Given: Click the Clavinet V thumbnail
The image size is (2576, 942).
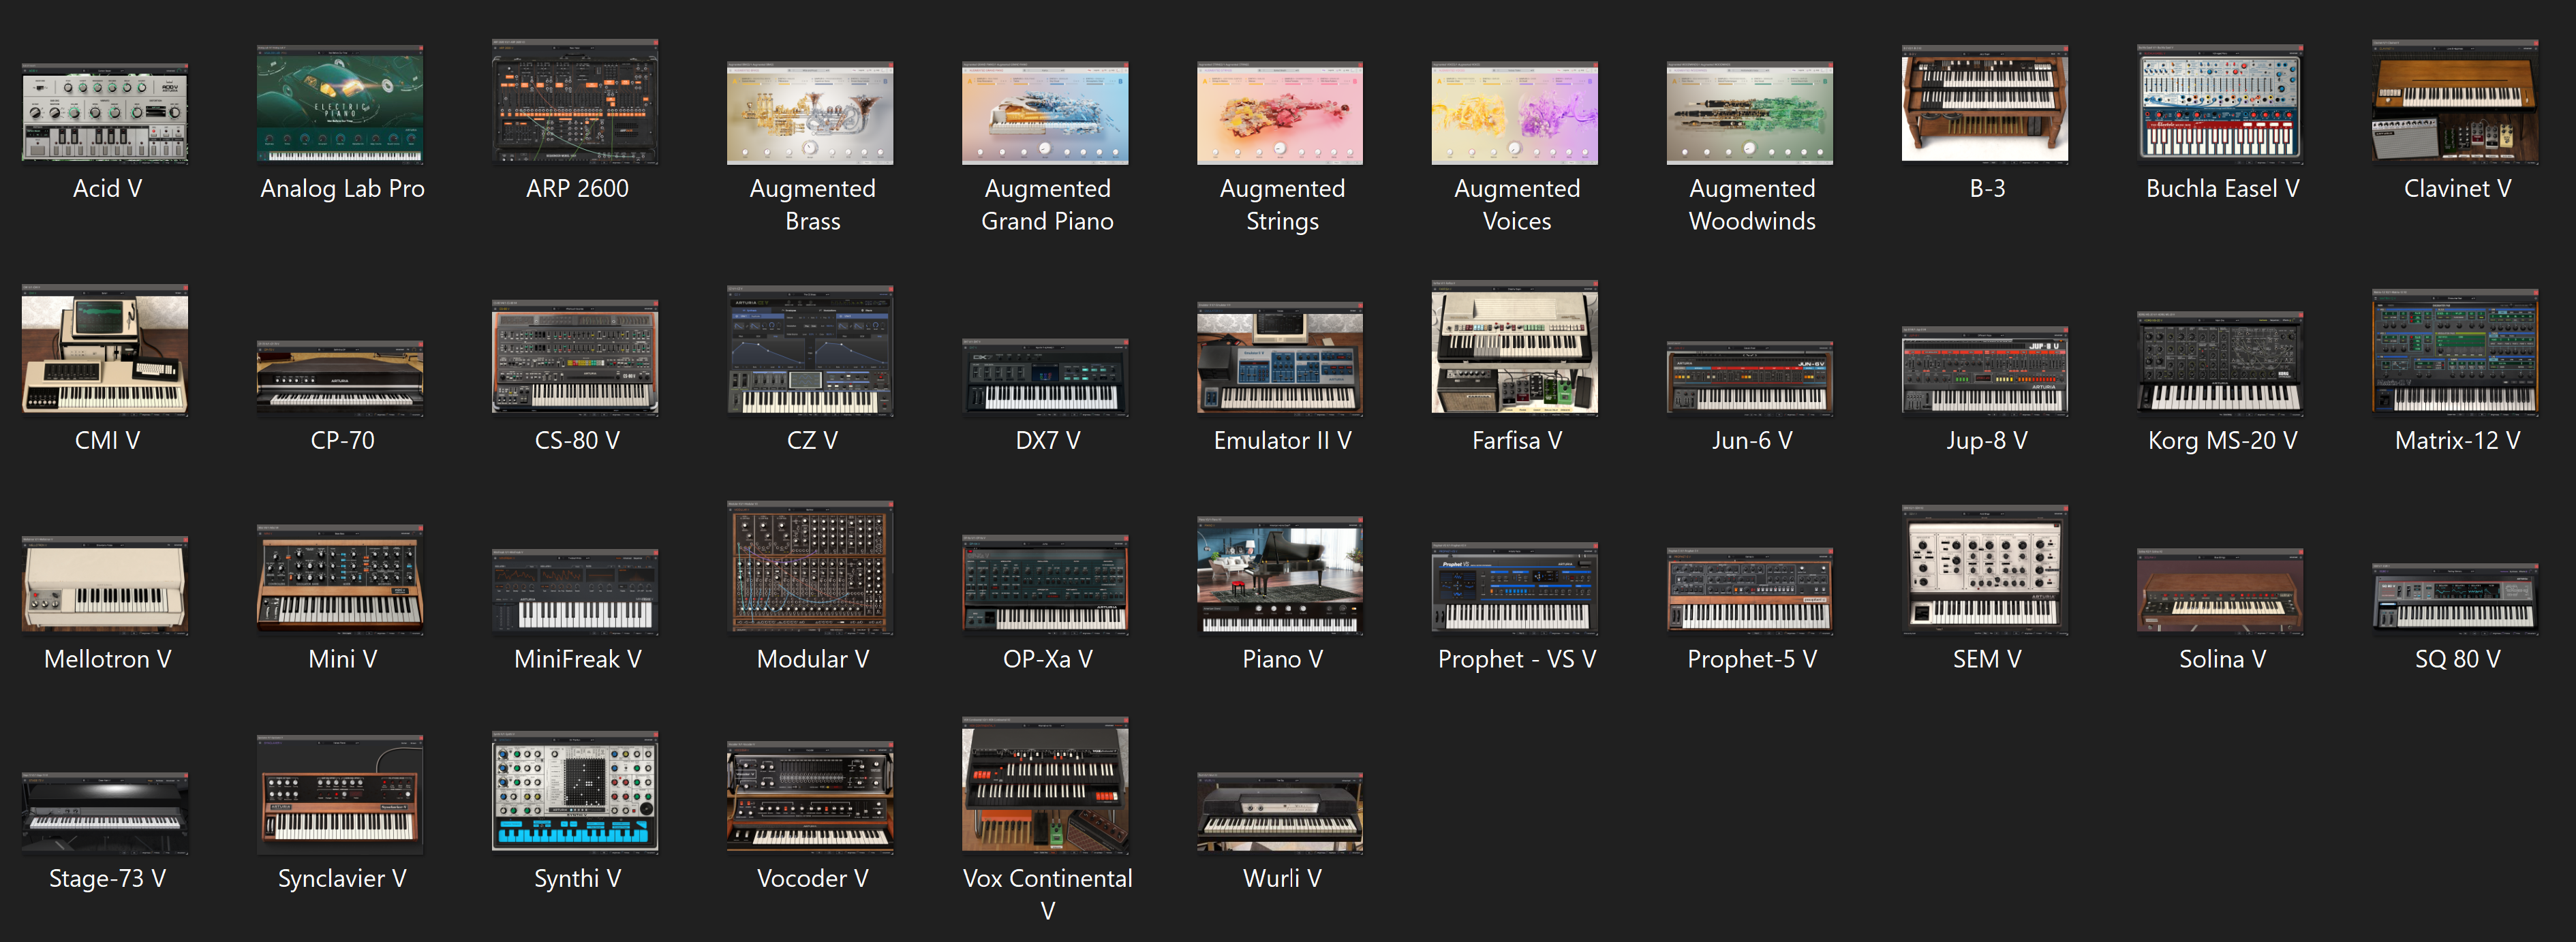Looking at the screenshot, I should pyautogui.click(x=2455, y=102).
